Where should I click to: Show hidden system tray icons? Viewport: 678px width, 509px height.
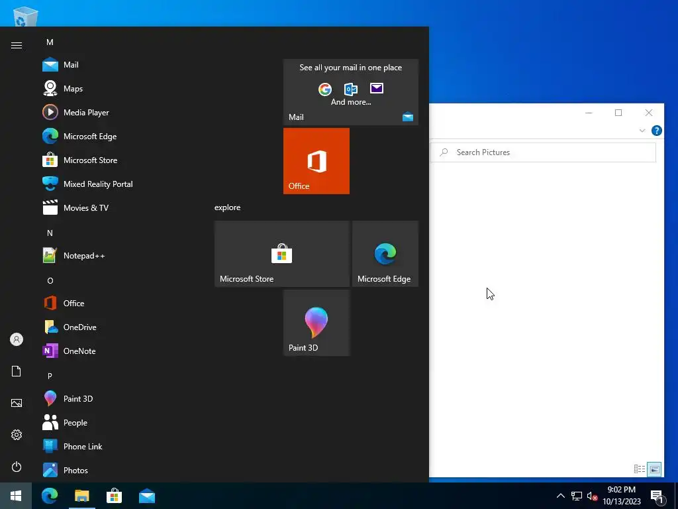(x=560, y=496)
